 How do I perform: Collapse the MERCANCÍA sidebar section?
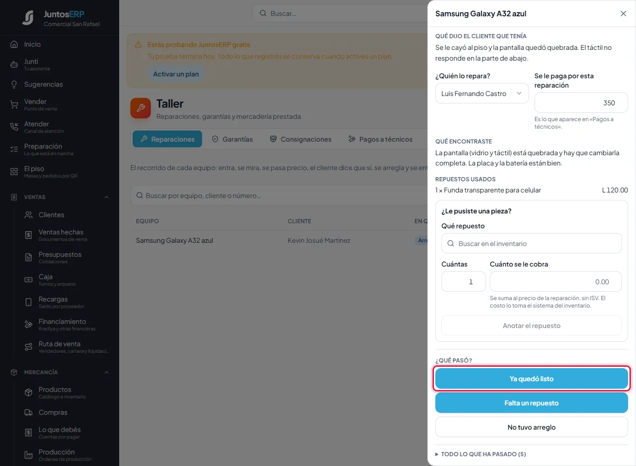[107, 372]
